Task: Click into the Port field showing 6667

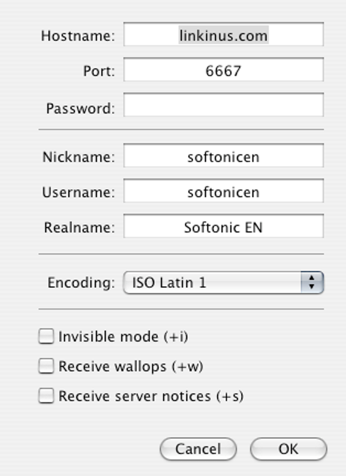Action: (223, 70)
